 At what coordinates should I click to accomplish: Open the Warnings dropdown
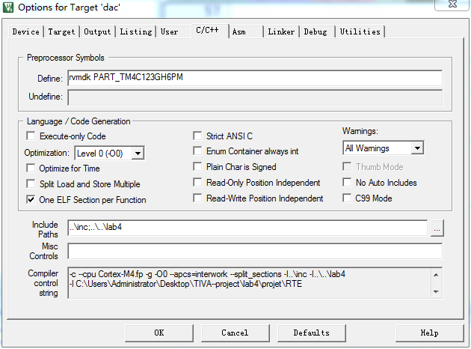click(417, 148)
